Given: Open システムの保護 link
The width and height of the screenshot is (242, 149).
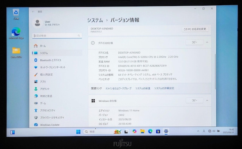Looking at the screenshot, I should (x=143, y=88).
